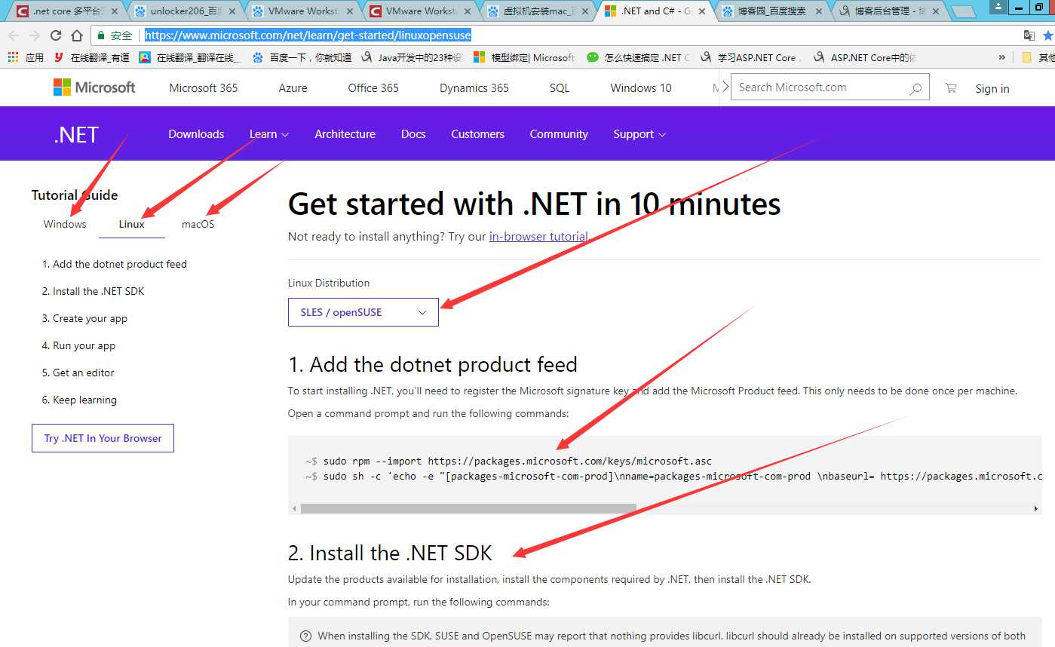1055x647 pixels.
Task: Click the browser forward arrow
Action: [35, 35]
